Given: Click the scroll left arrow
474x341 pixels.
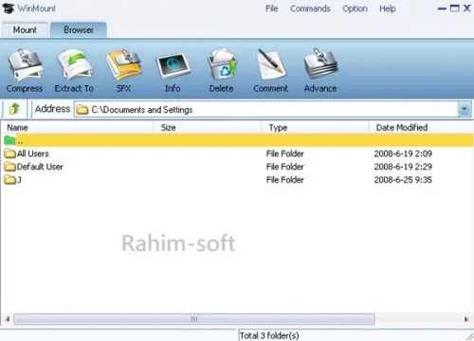Looking at the screenshot, I should (7, 319).
